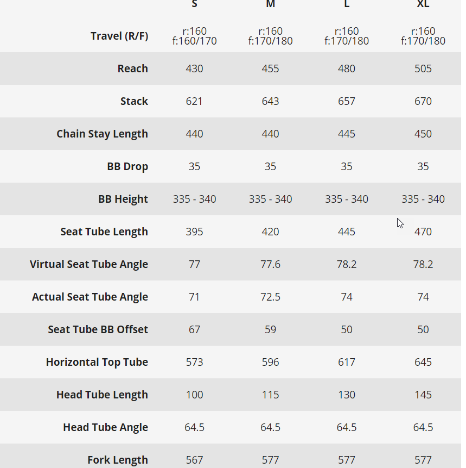Click Fork Length value 567

point(194,460)
